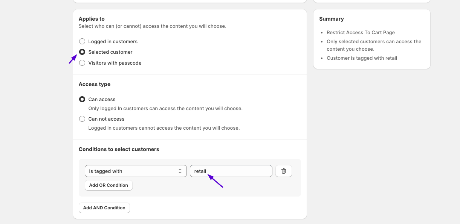Select the Logged in customers option

click(x=82, y=41)
